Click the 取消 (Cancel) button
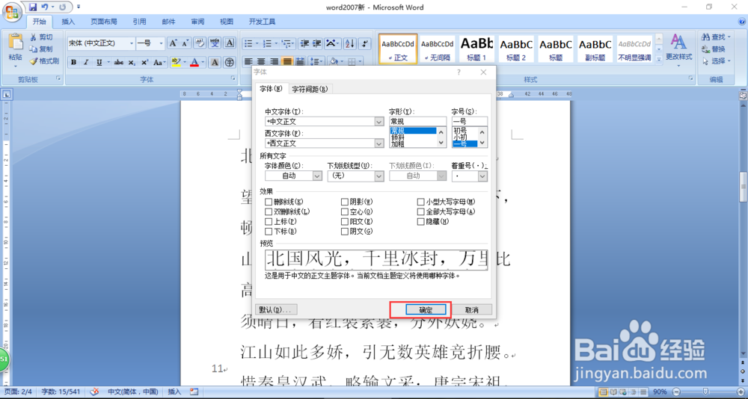 click(x=471, y=309)
